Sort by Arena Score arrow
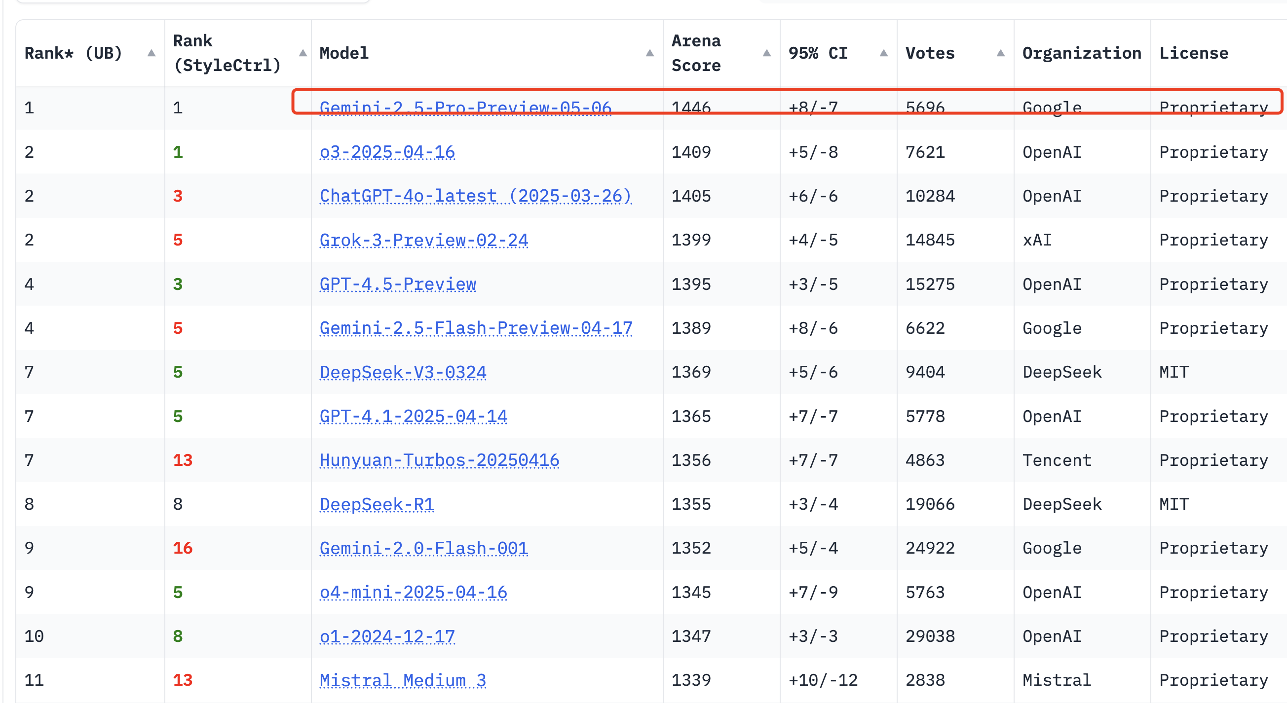1287x703 pixels. 766,53
